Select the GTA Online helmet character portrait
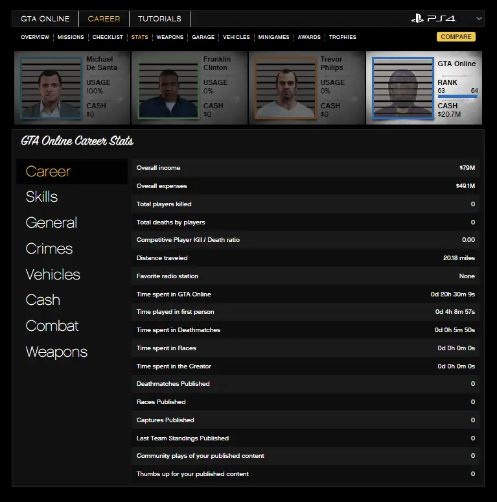The image size is (497, 502). pyautogui.click(x=402, y=88)
